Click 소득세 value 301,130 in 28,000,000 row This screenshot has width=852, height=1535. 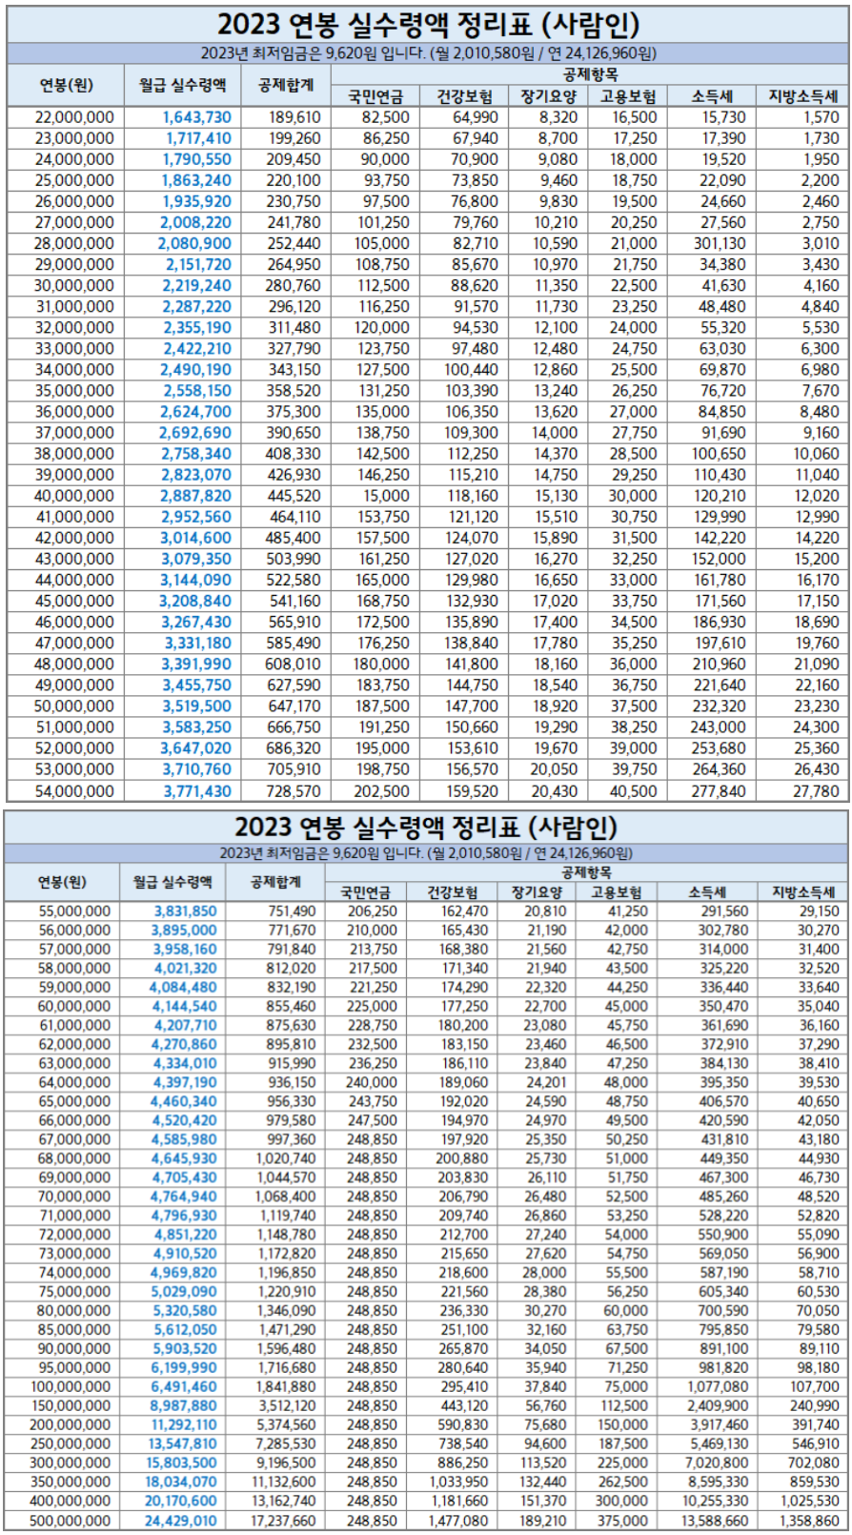click(720, 243)
